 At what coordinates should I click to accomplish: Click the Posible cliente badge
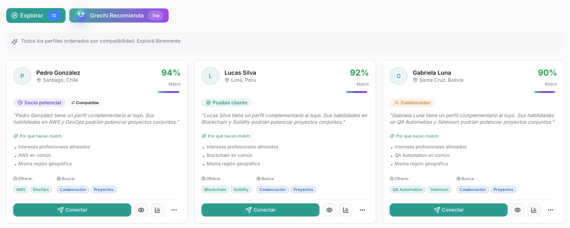[x=227, y=103]
